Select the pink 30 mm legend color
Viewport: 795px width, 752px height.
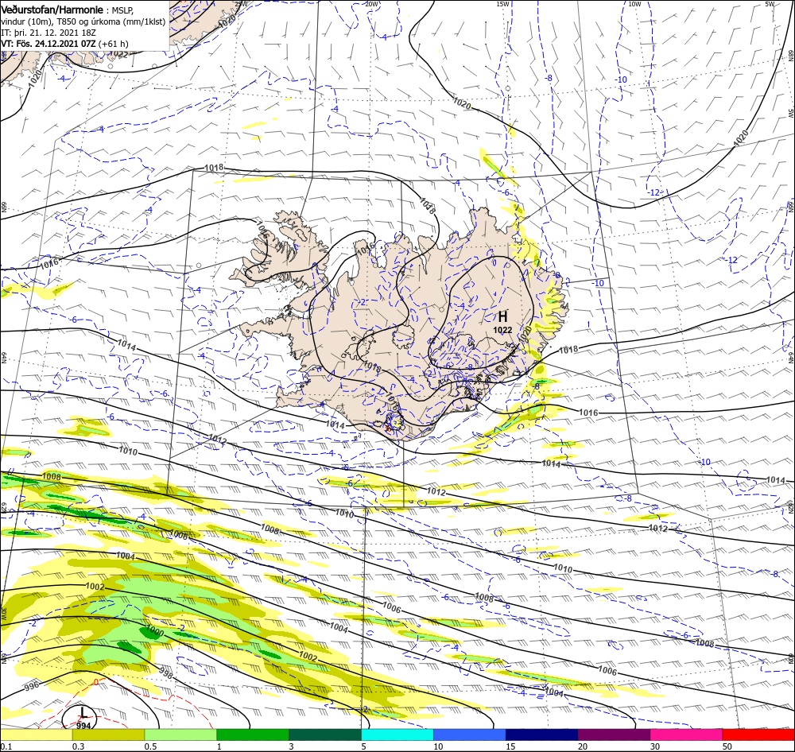(687, 735)
